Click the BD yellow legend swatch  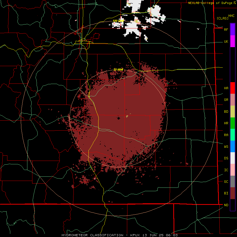(x=233, y=112)
